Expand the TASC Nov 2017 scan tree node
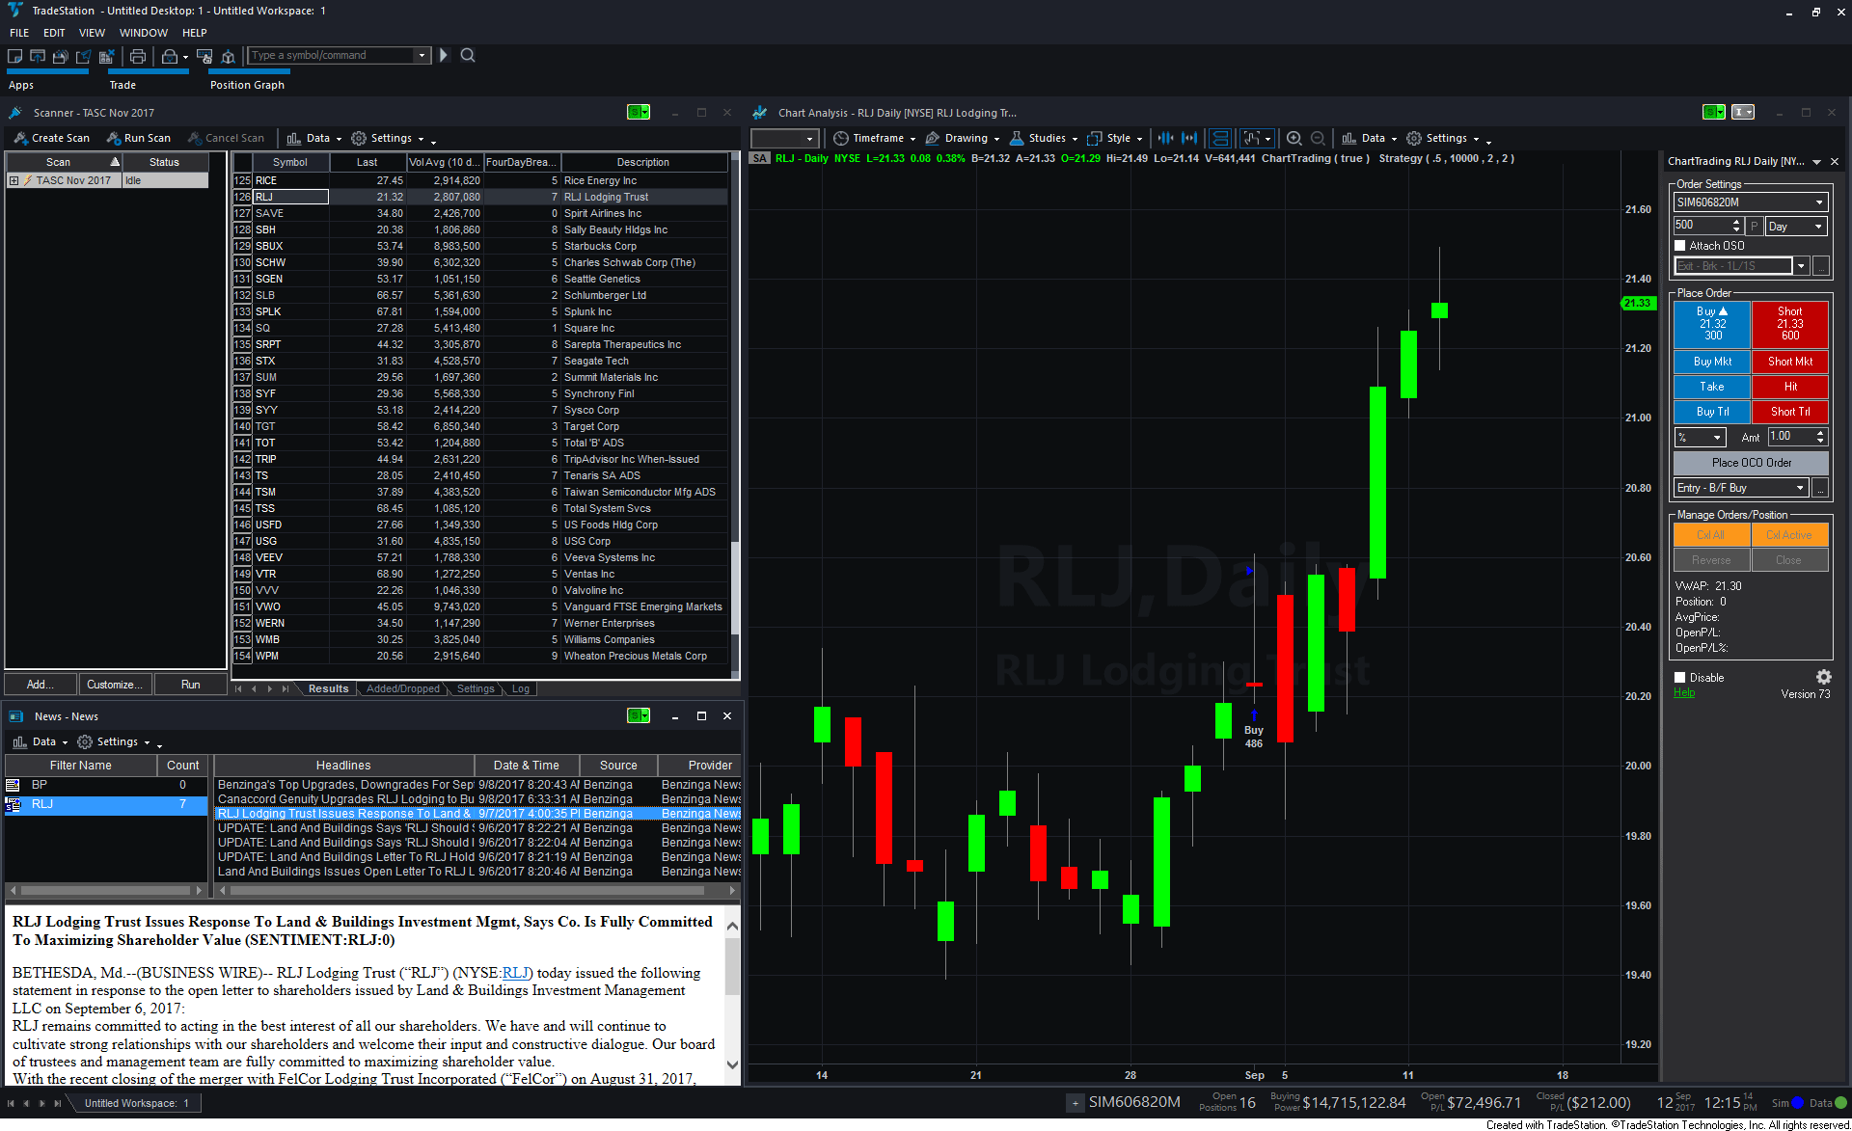The image size is (1852, 1131). (x=14, y=180)
